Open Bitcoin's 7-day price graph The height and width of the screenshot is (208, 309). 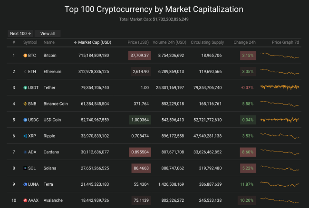[280, 55]
